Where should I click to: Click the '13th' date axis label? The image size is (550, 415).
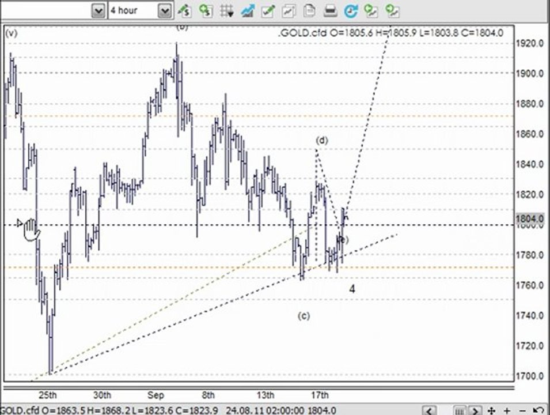click(x=265, y=395)
